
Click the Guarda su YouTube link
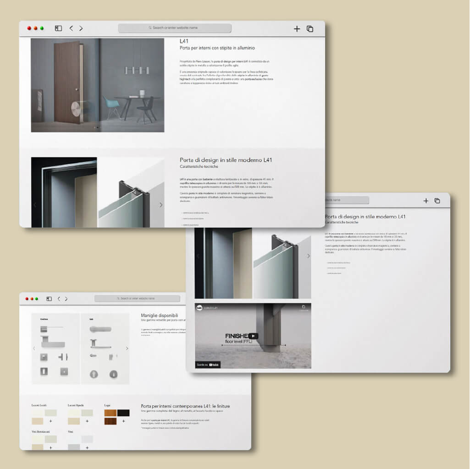click(x=208, y=365)
